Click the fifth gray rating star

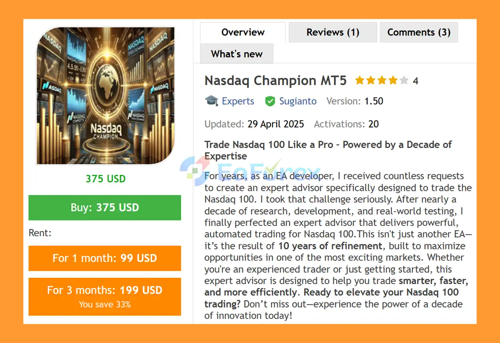pos(404,81)
